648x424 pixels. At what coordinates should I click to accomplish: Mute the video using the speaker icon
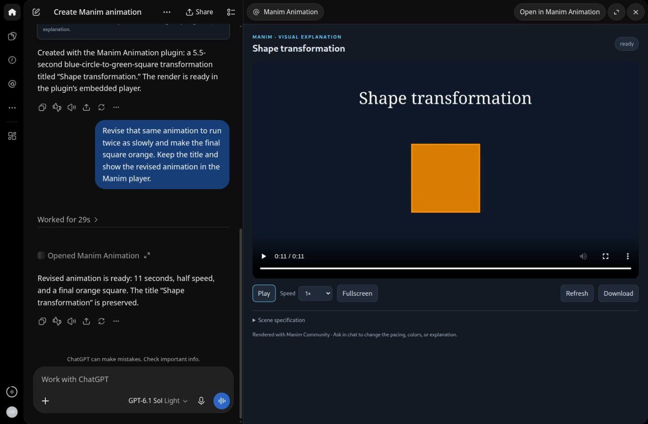pyautogui.click(x=583, y=256)
